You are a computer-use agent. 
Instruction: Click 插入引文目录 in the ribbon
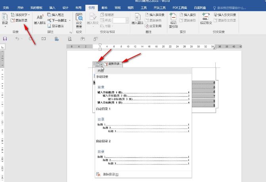(x=225, y=15)
